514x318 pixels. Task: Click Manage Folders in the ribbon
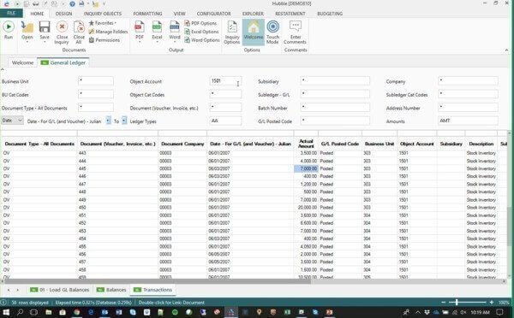click(x=108, y=32)
